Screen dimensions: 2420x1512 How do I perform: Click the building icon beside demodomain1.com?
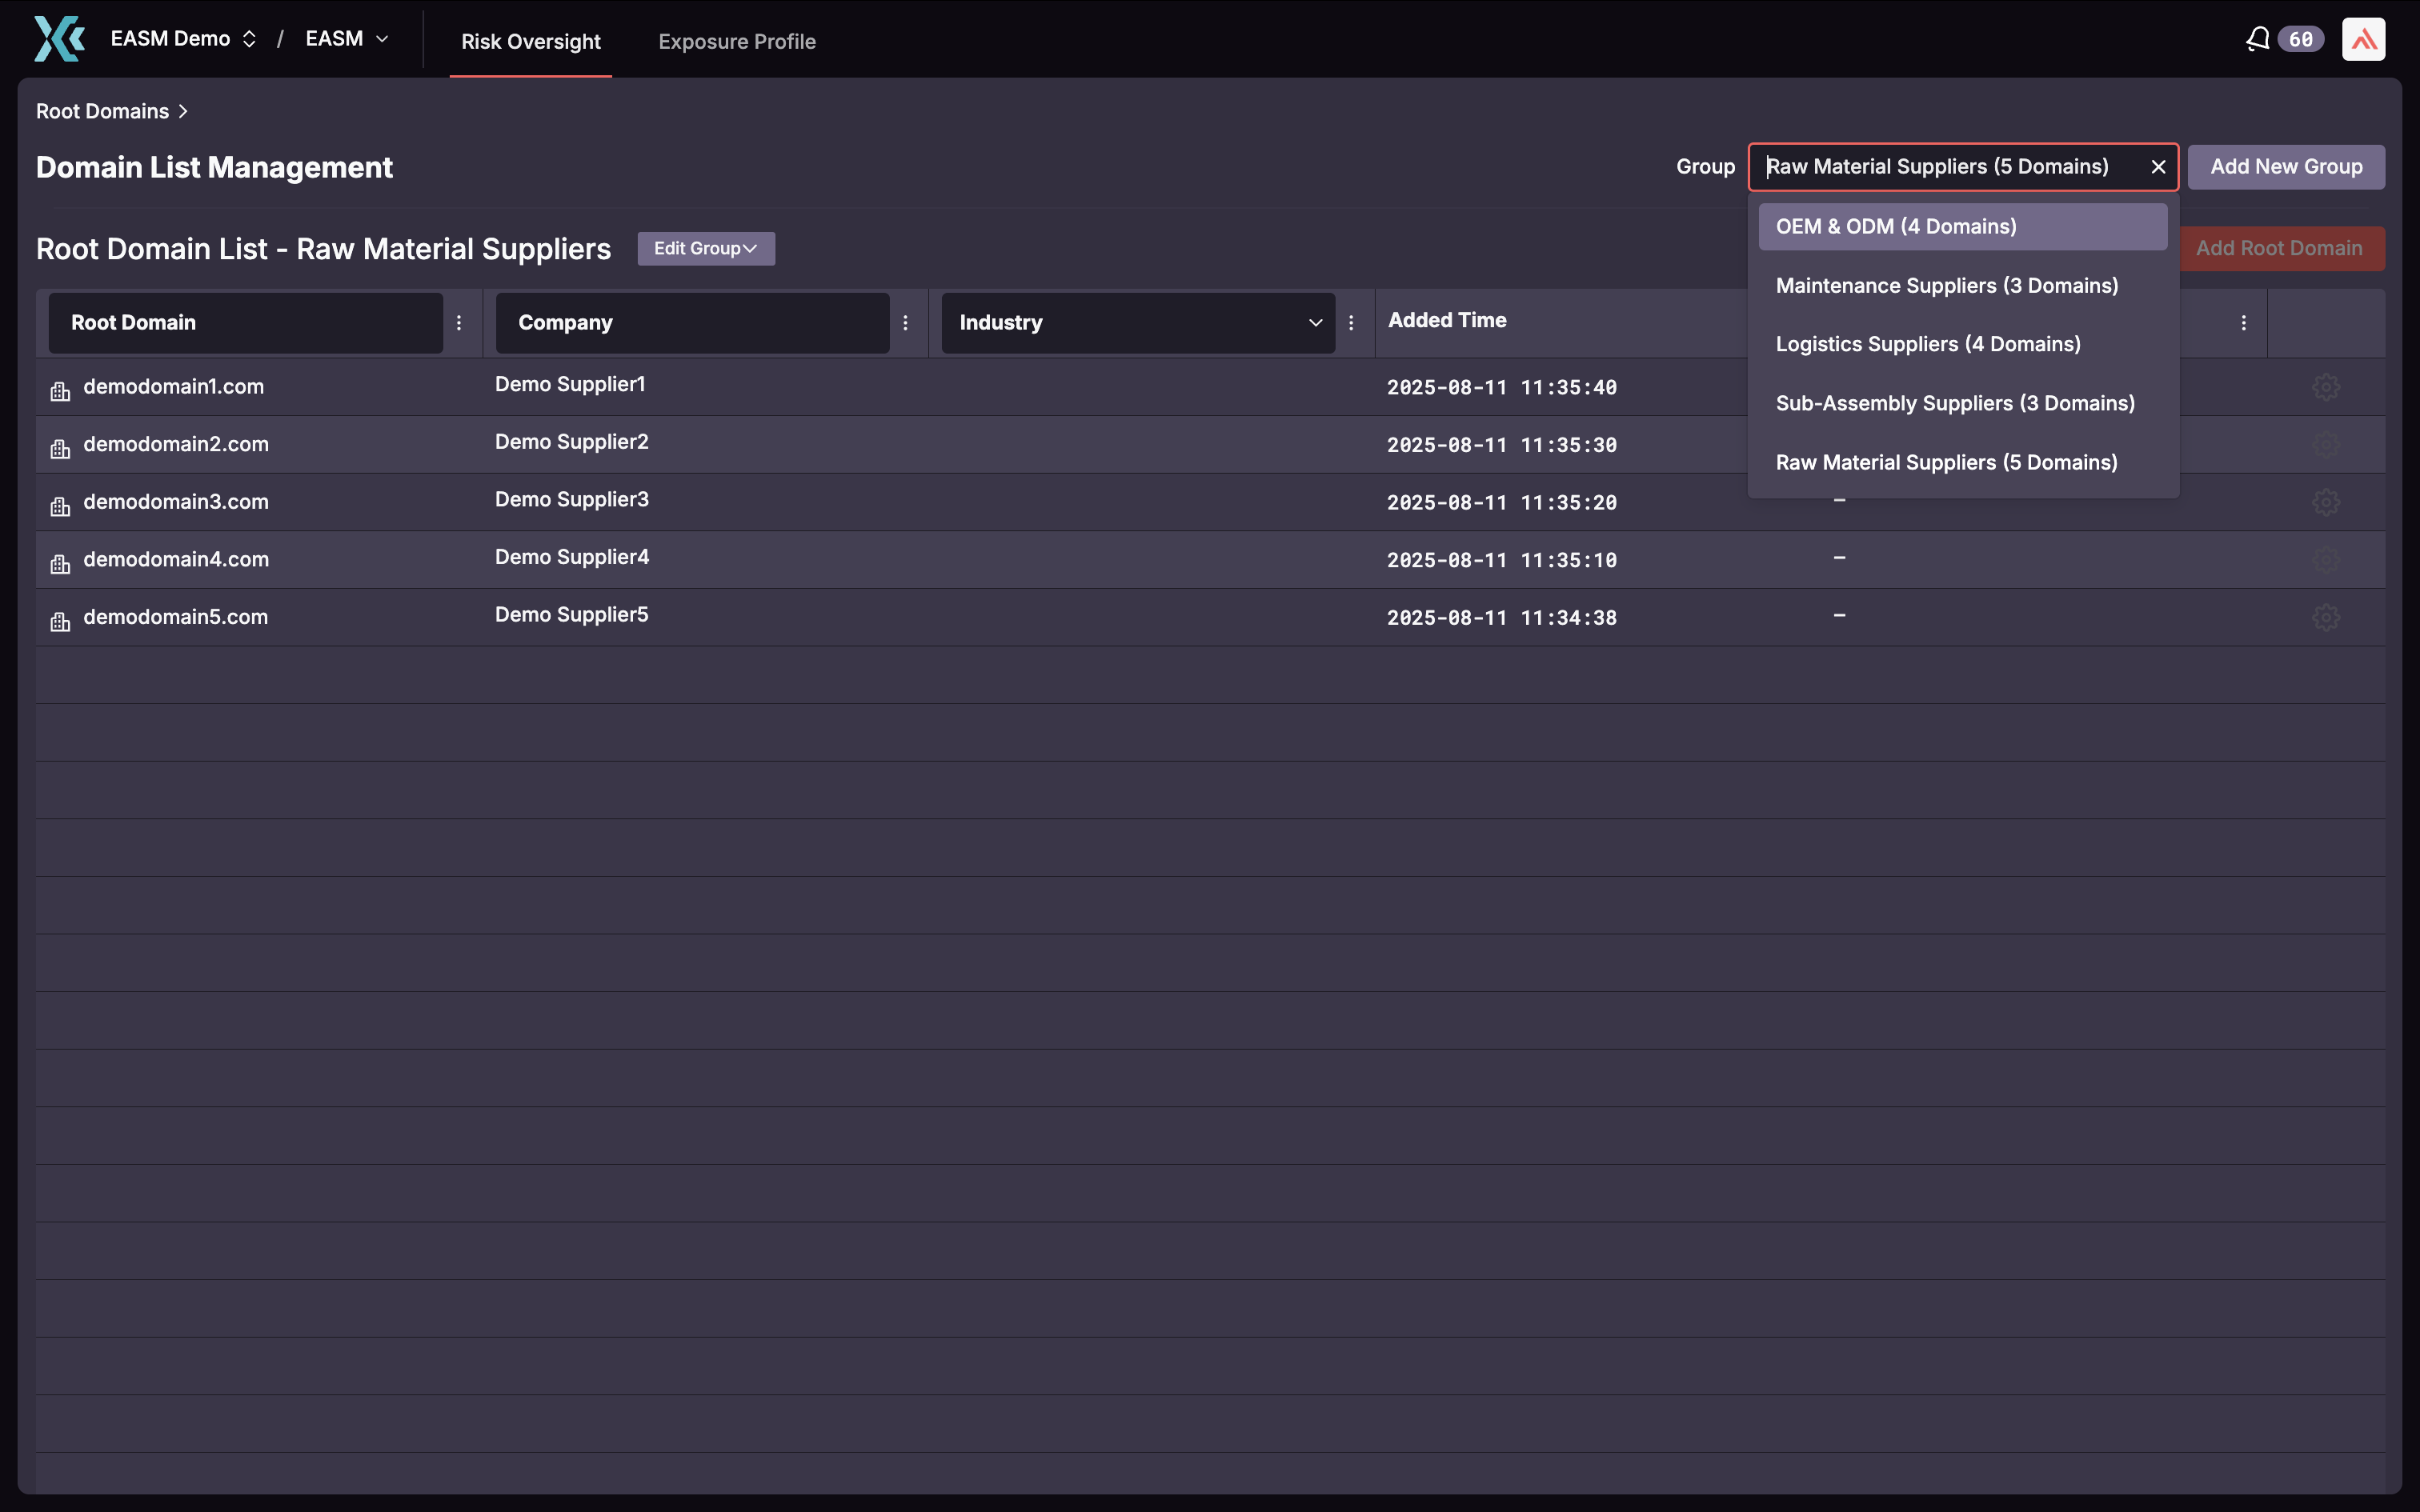pyautogui.click(x=59, y=390)
